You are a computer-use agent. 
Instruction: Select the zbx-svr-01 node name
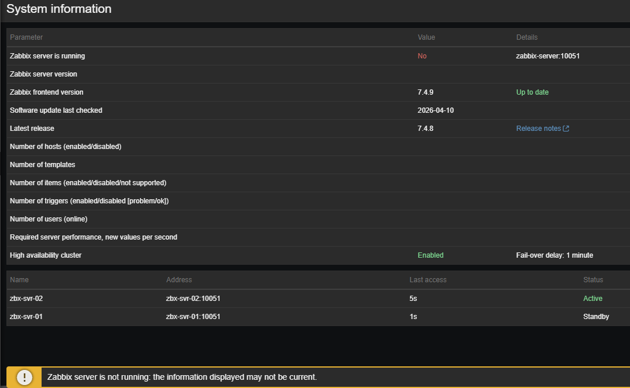point(26,317)
